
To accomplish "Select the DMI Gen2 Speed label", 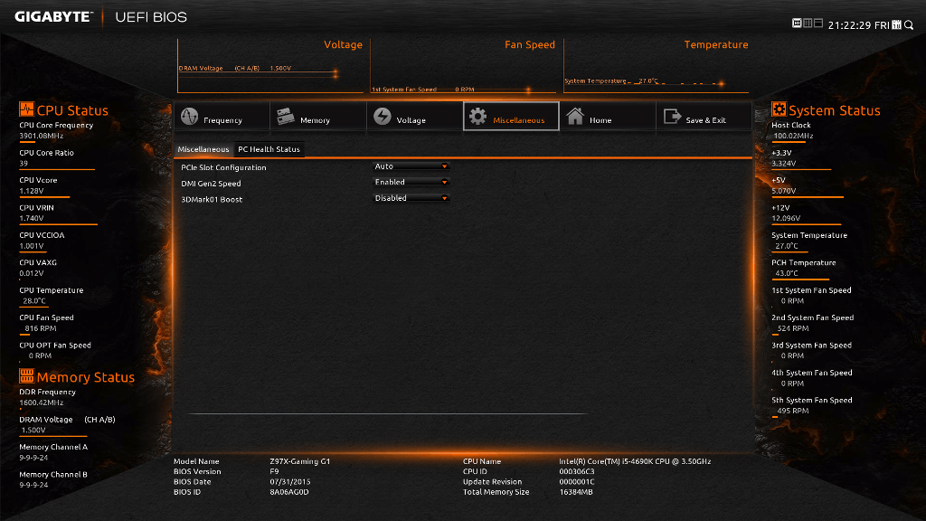I will tap(211, 184).
